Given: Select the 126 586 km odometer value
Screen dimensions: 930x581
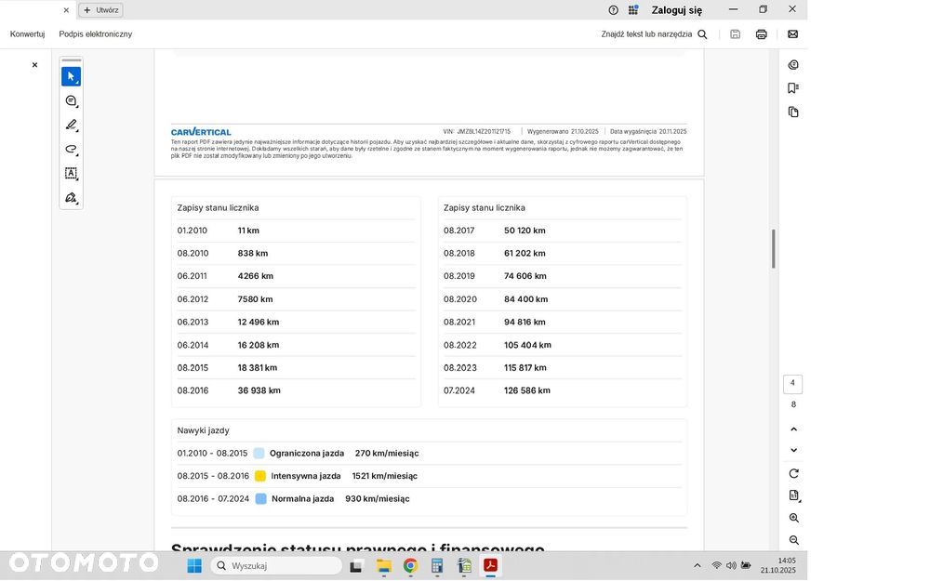Looking at the screenshot, I should click(x=526, y=390).
